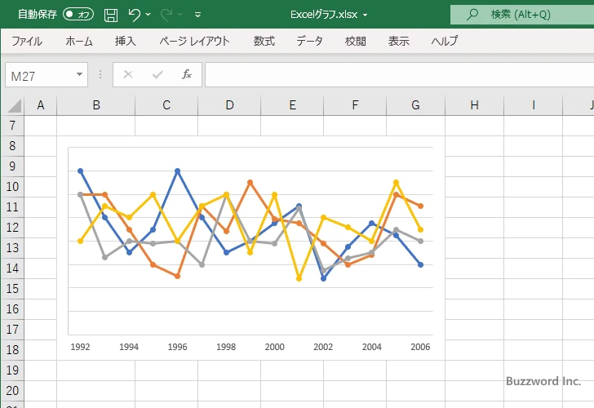The image size is (594, 408).
Task: Select row 12 header
Action: (x=11, y=227)
